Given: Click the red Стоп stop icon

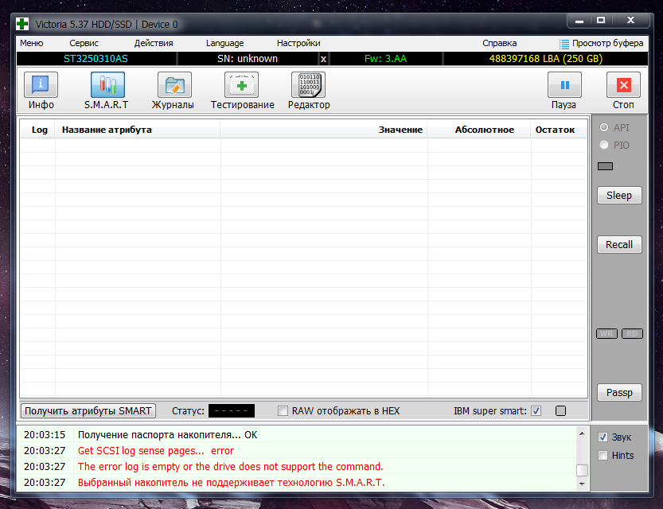Looking at the screenshot, I should point(624,85).
